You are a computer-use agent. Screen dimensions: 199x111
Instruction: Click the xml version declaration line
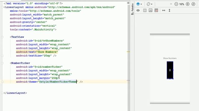pyautogui.click(x=33, y=3)
